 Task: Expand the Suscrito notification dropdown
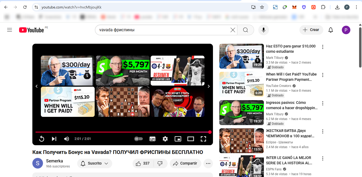95,163
